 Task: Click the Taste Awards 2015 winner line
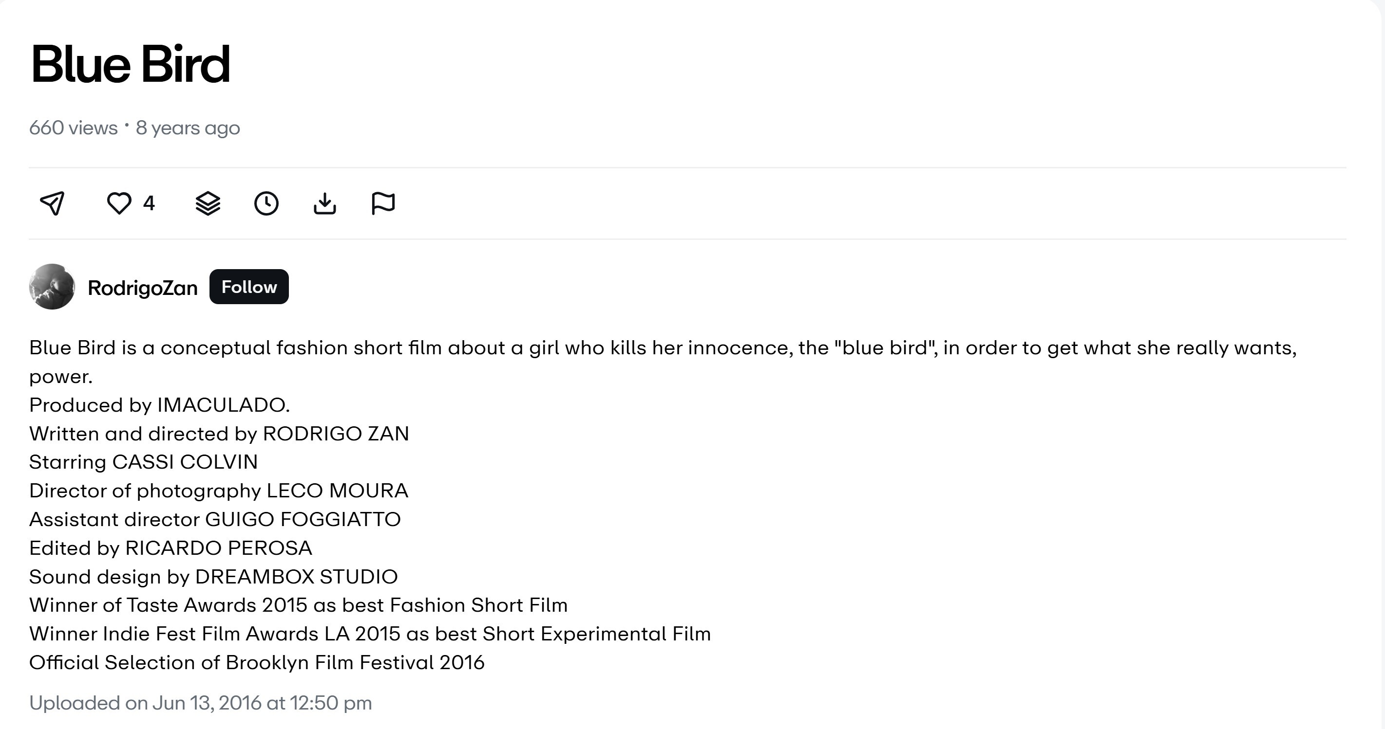299,605
